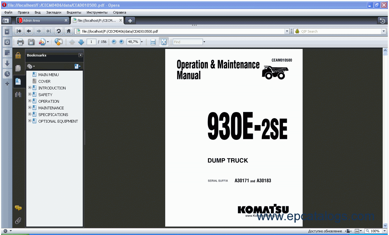
Task: Show the page thumbnails panel
Action: coord(18,68)
